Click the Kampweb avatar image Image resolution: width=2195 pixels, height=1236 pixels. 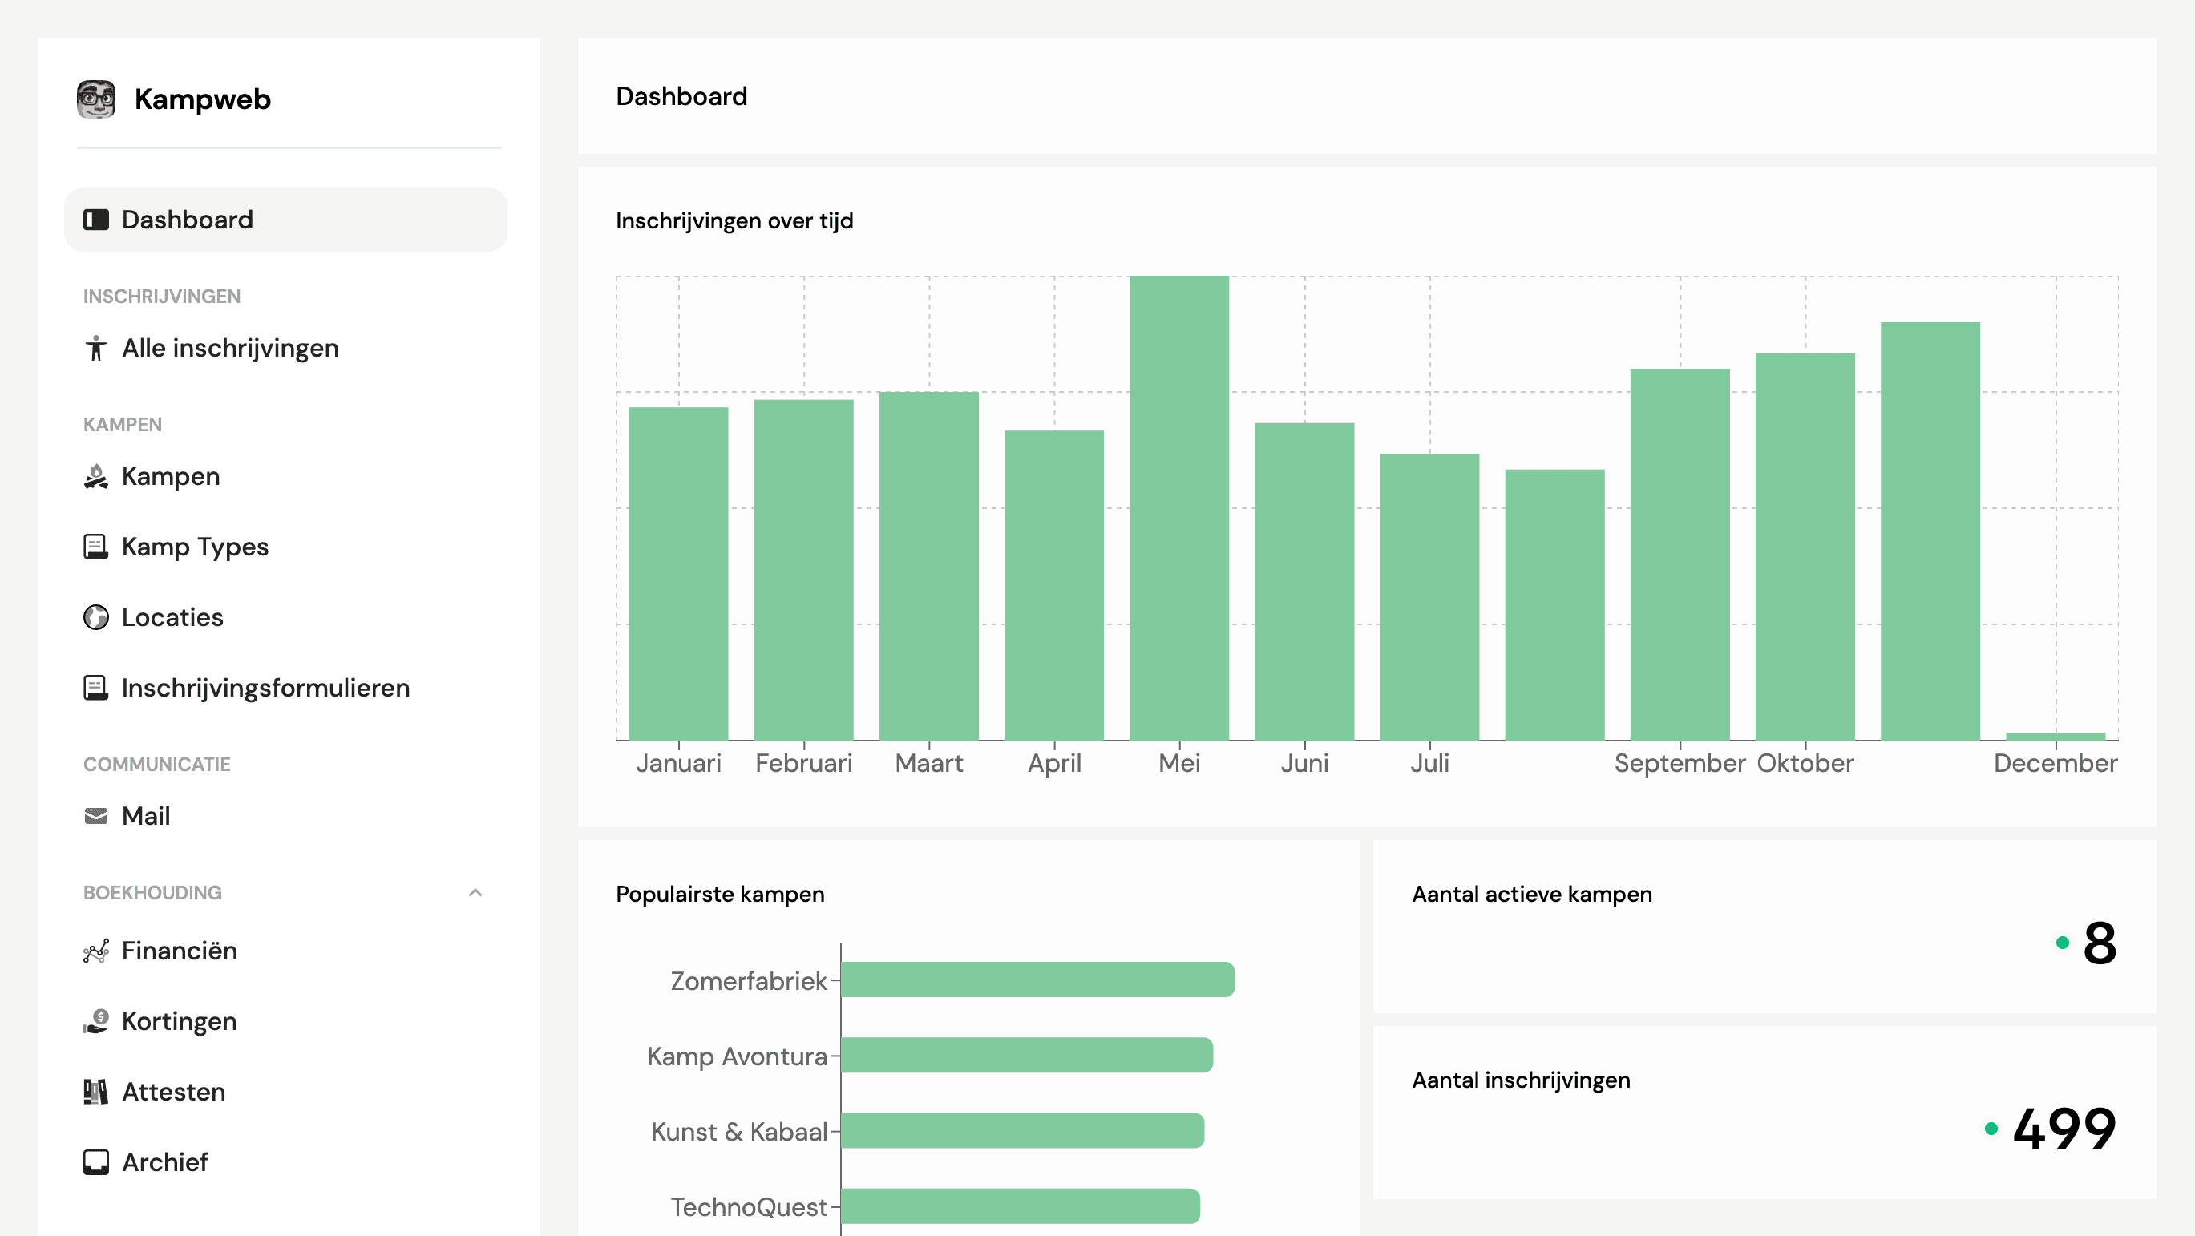[96, 98]
